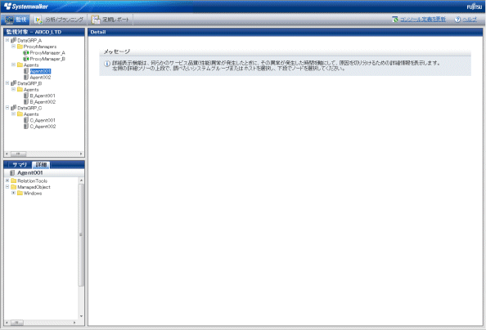Select B_Agent001 in the tree
This screenshot has width=486, height=330.
(43, 96)
